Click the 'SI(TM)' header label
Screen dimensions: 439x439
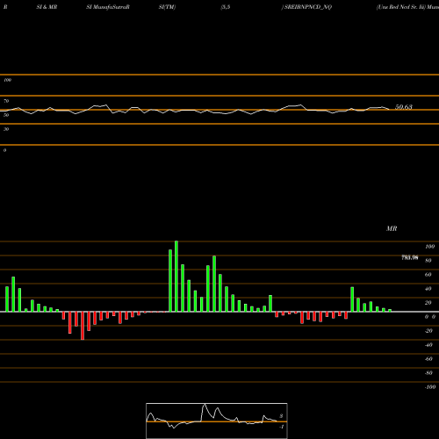[167, 7]
